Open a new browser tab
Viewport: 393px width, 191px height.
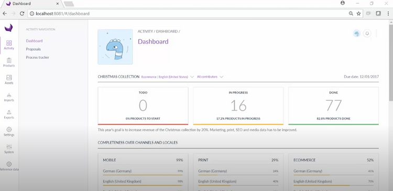click(x=69, y=4)
